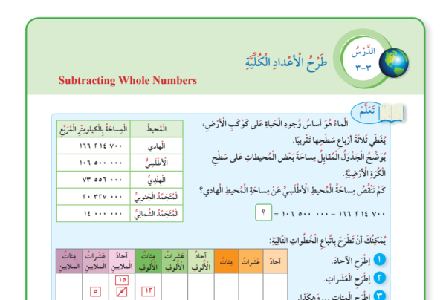Image resolution: width=446 pixels, height=300 pixels.
Task: Click the area value ٧٣ ٥٥٦ ٠٠٠
Action: pyautogui.click(x=102, y=180)
